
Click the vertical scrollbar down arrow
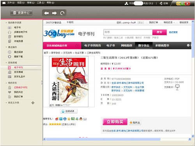click(x=193, y=136)
